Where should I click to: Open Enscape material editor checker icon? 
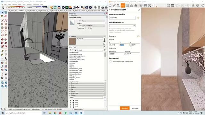click(74, 7)
